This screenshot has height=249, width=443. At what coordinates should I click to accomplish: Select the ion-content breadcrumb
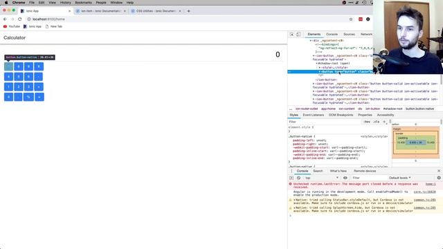pyautogui.click(x=347, y=109)
